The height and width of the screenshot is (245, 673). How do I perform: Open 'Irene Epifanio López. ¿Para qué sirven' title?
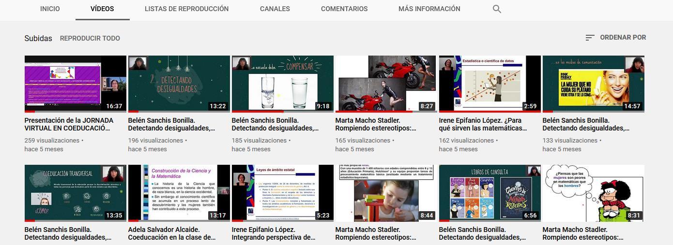pyautogui.click(x=483, y=124)
